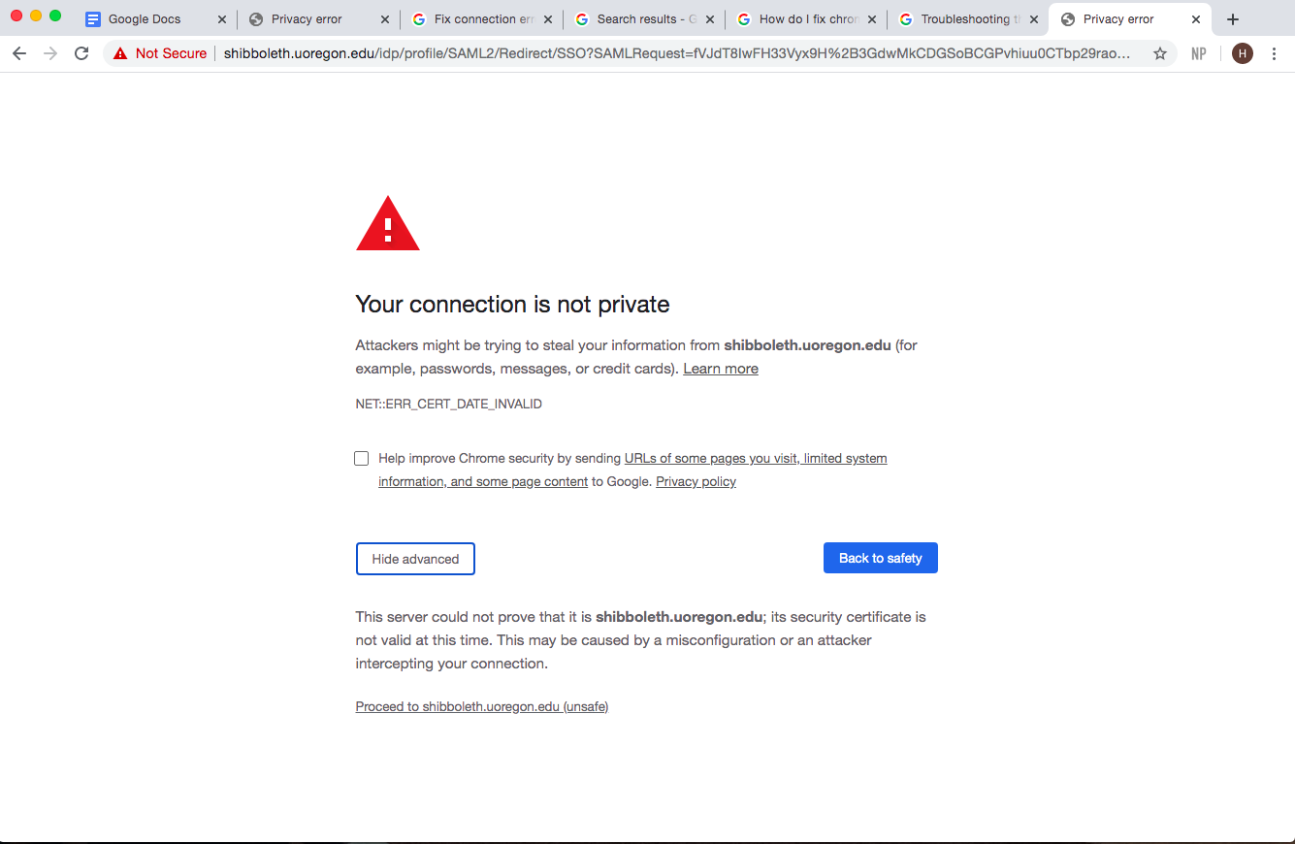Click the Not Secure warning icon
The width and height of the screenshot is (1295, 844).
pyautogui.click(x=120, y=53)
